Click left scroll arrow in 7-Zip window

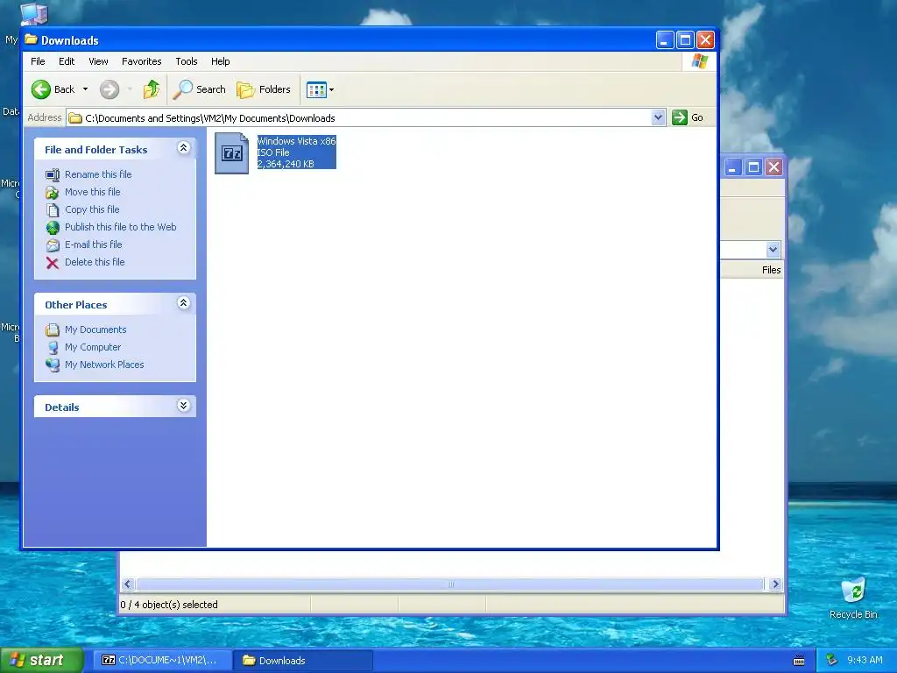point(128,584)
